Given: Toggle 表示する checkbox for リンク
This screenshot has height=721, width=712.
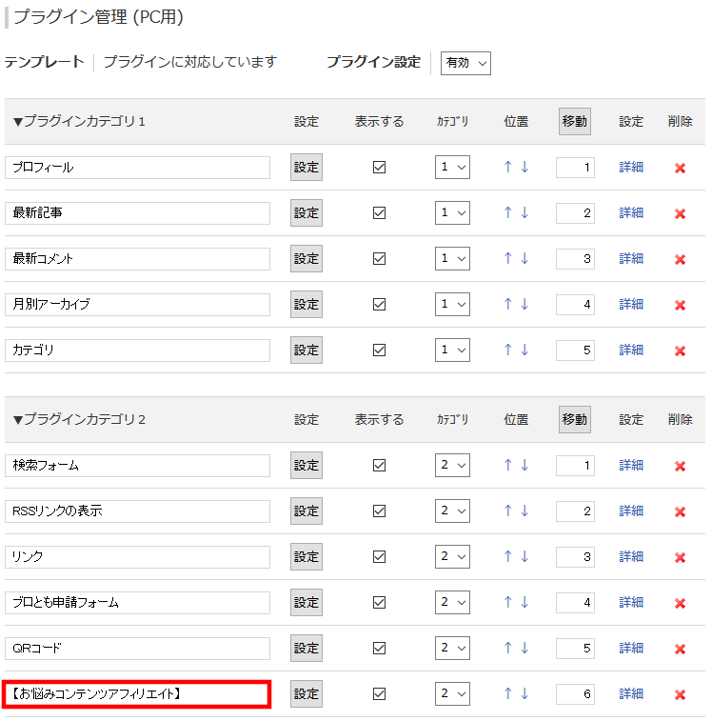Looking at the screenshot, I should point(379,557).
